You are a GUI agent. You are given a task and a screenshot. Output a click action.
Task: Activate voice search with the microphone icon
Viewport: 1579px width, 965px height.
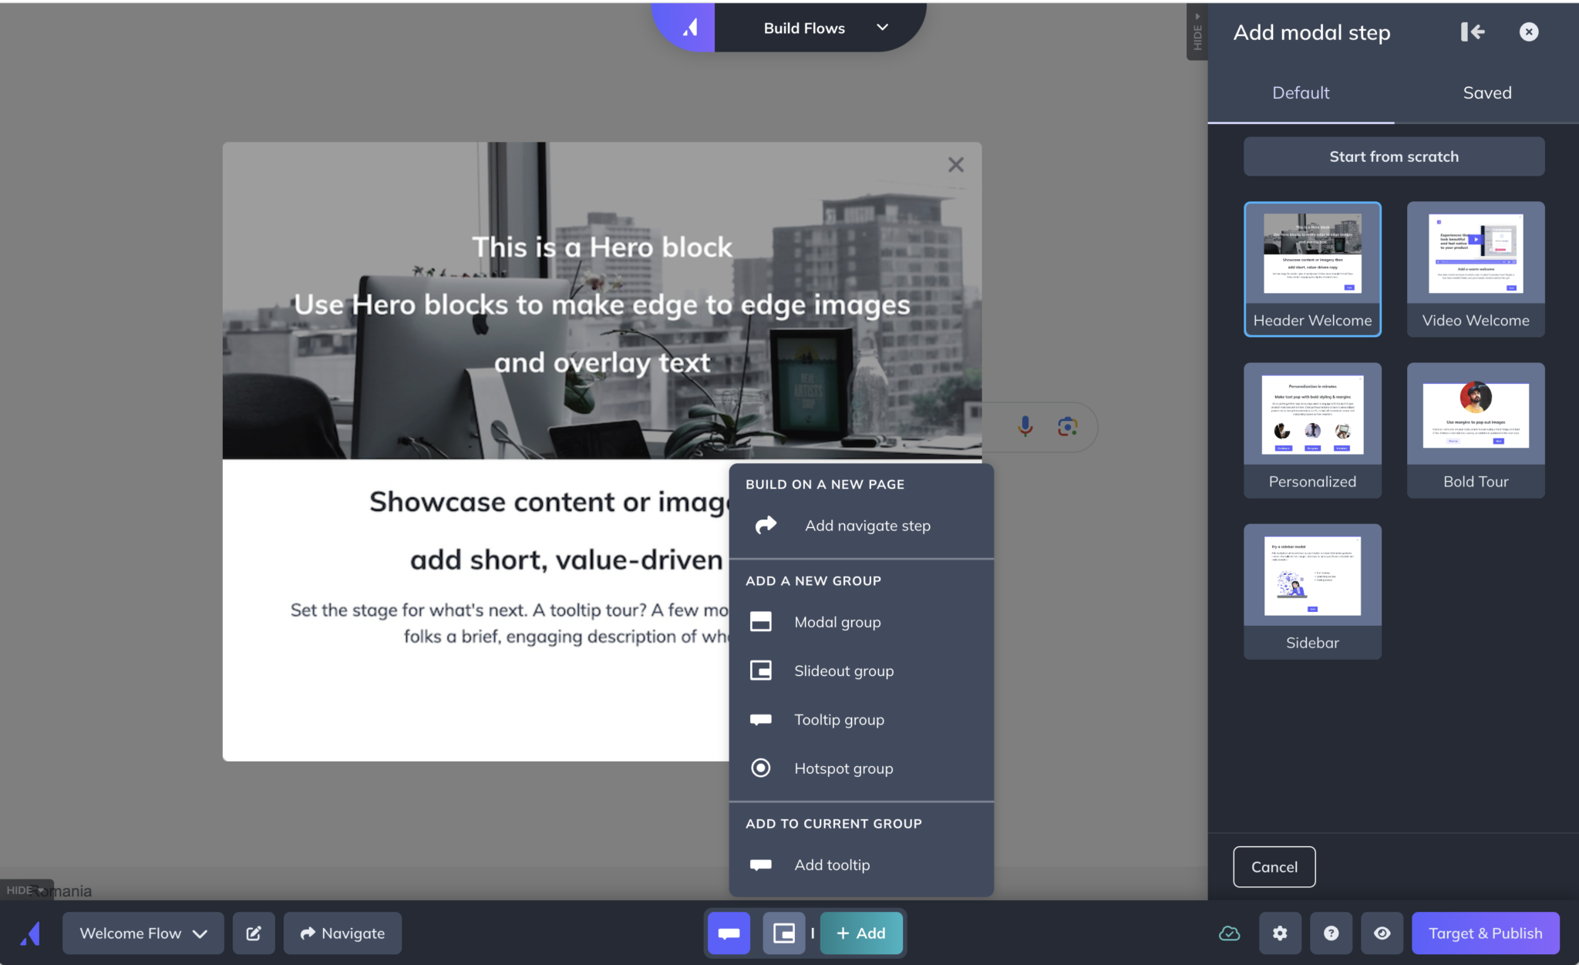(1025, 426)
